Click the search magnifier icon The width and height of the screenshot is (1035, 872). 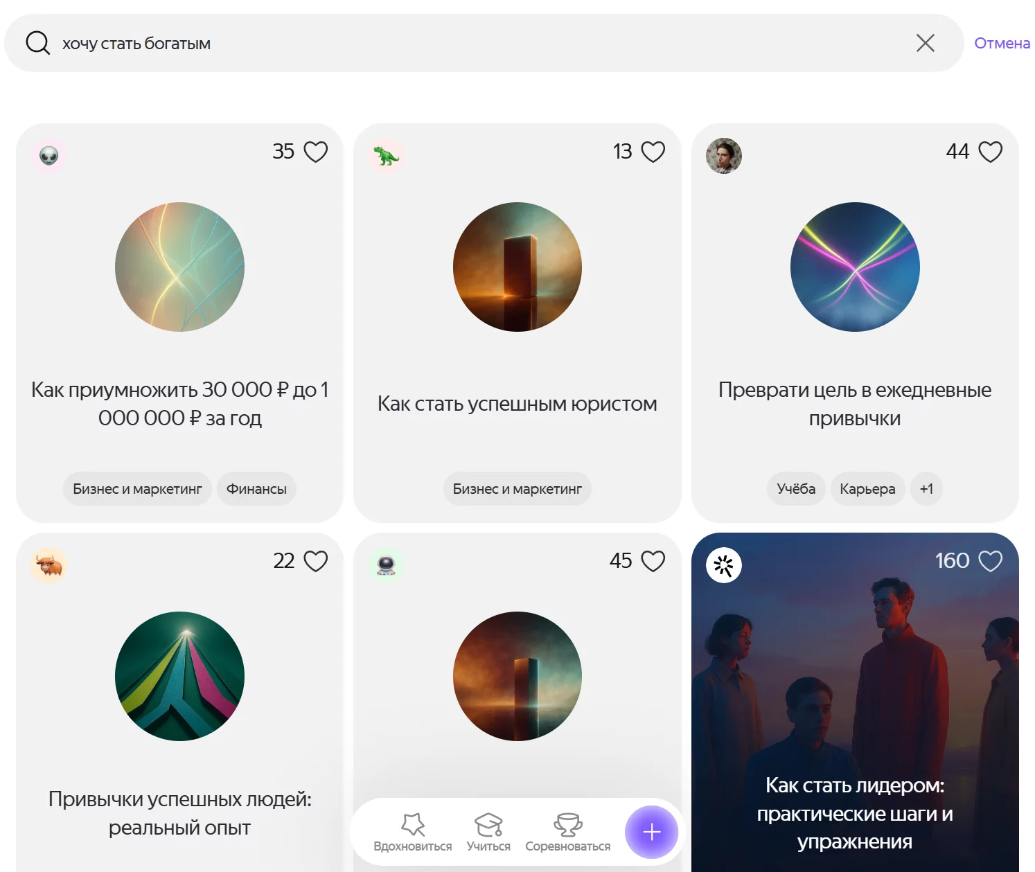click(x=37, y=43)
